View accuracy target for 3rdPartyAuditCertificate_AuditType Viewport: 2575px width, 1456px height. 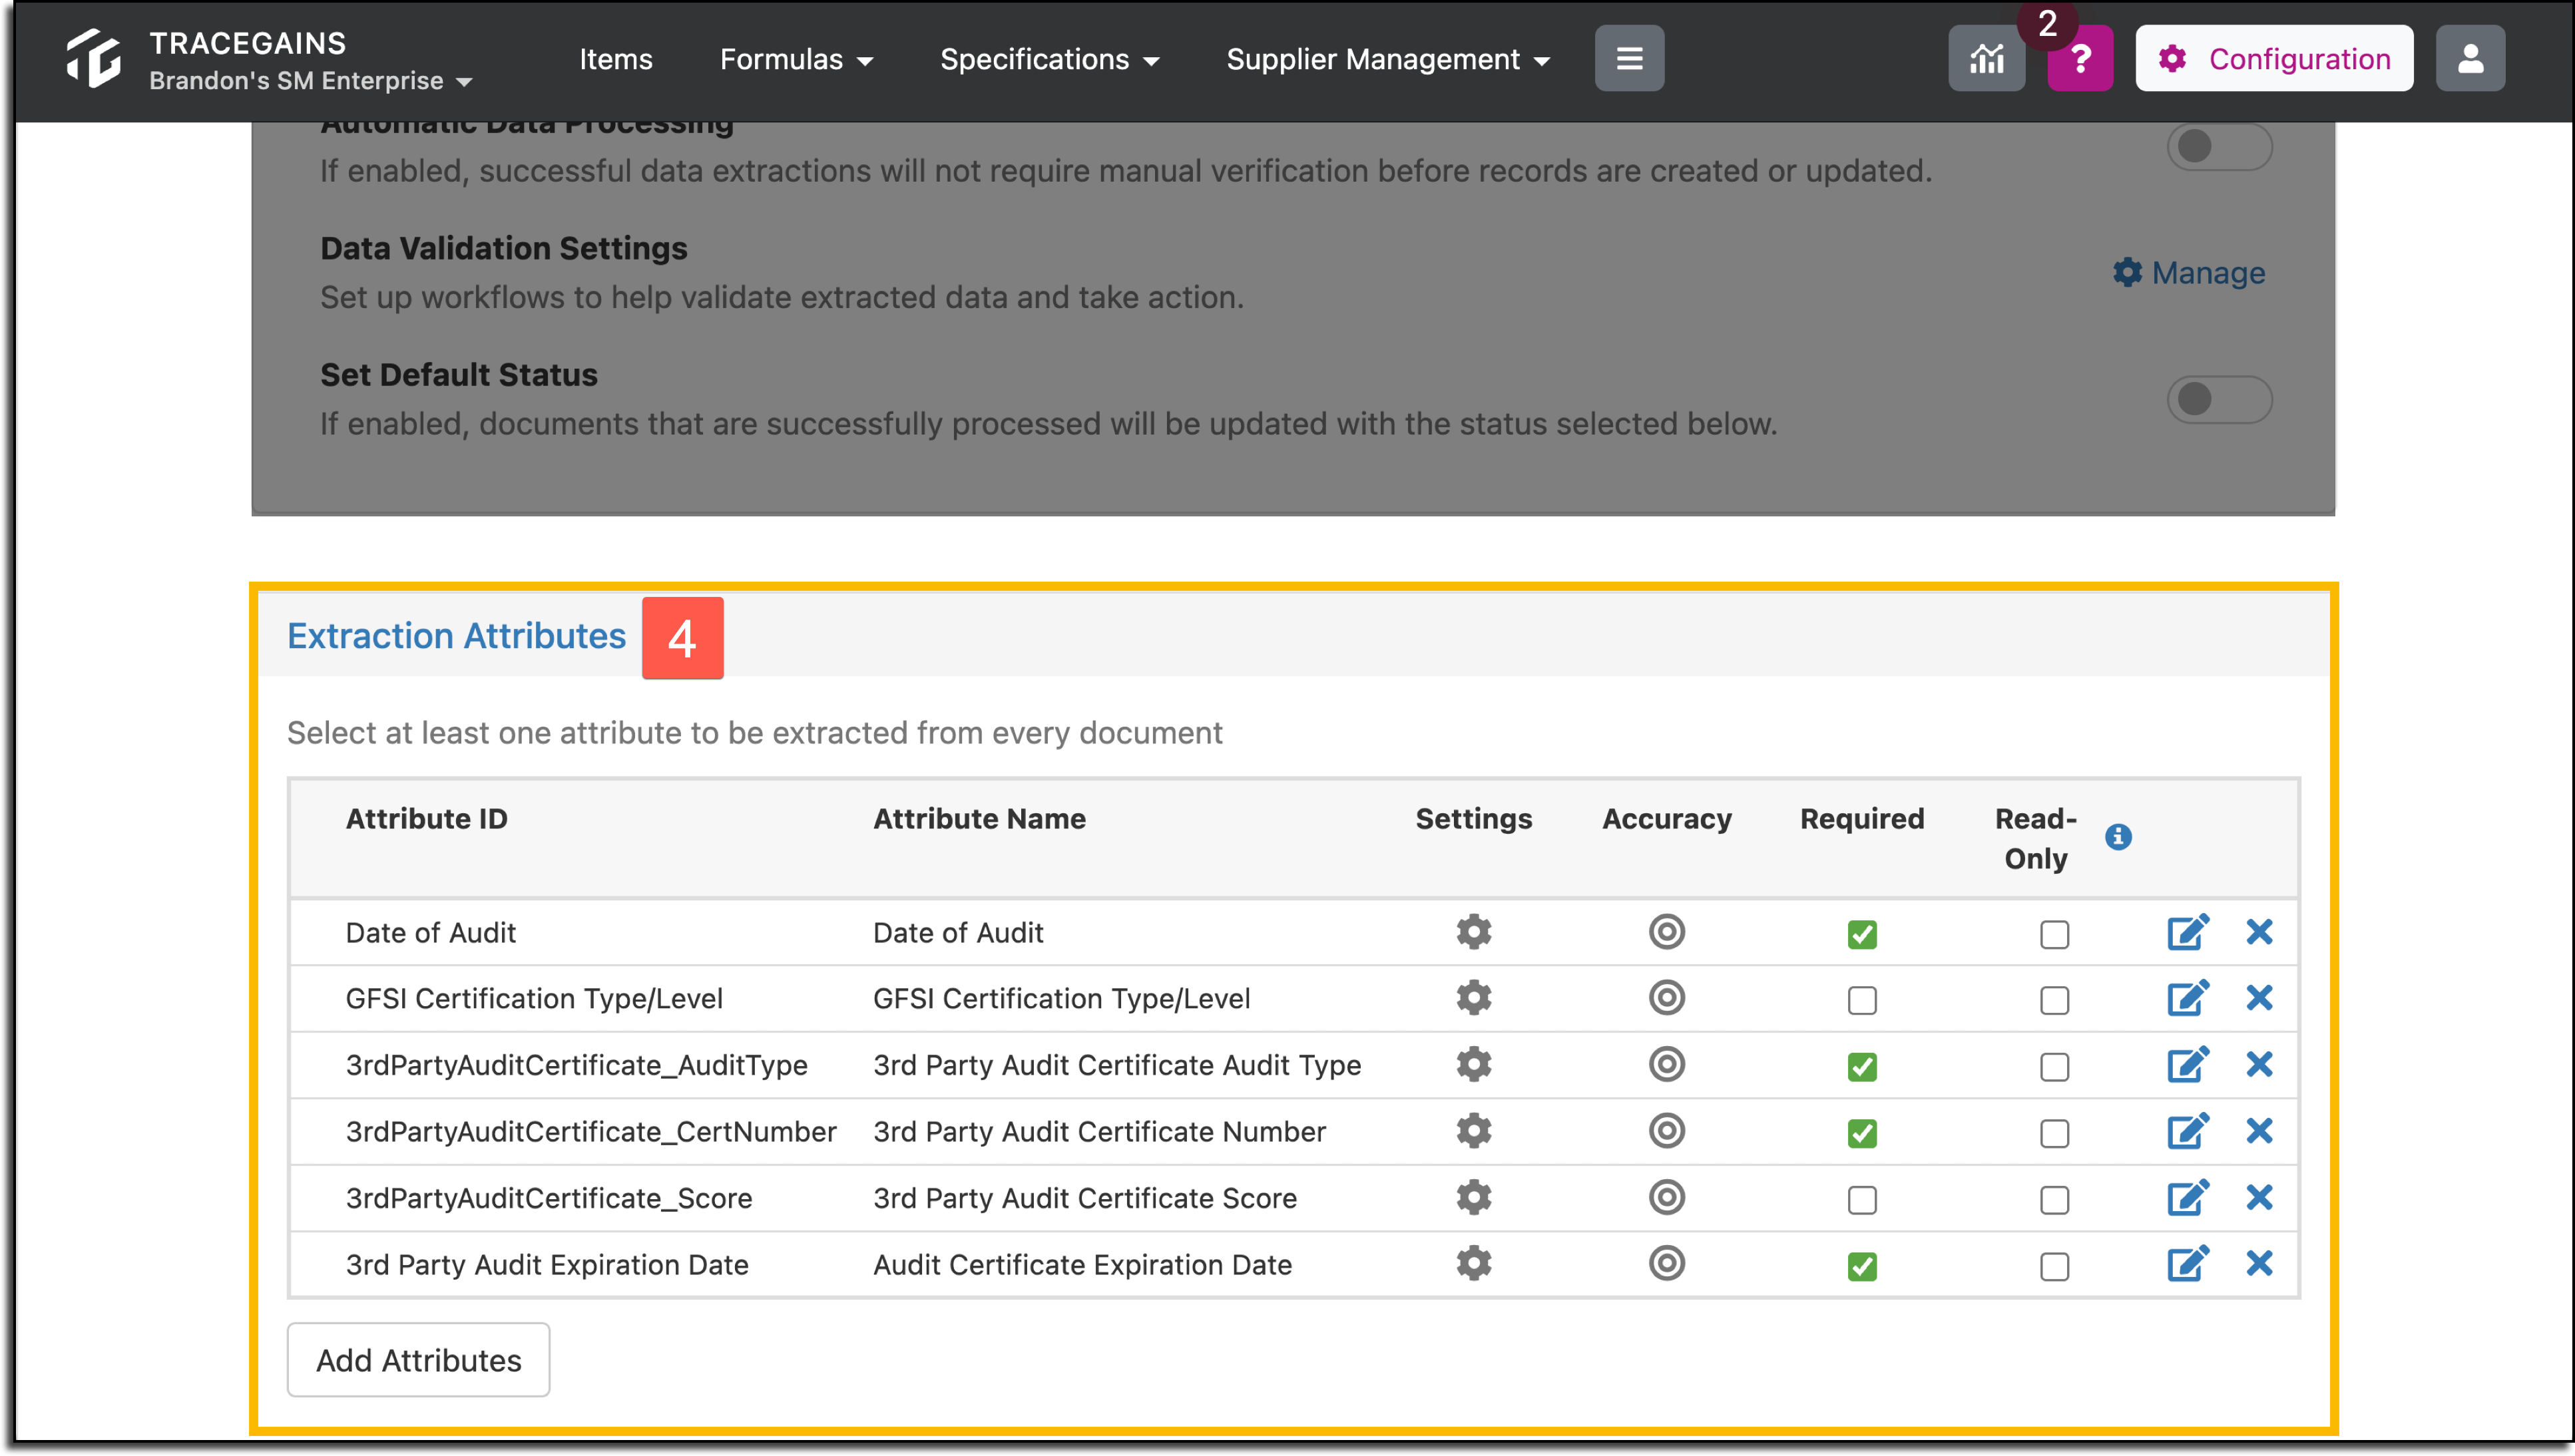click(x=1667, y=1065)
